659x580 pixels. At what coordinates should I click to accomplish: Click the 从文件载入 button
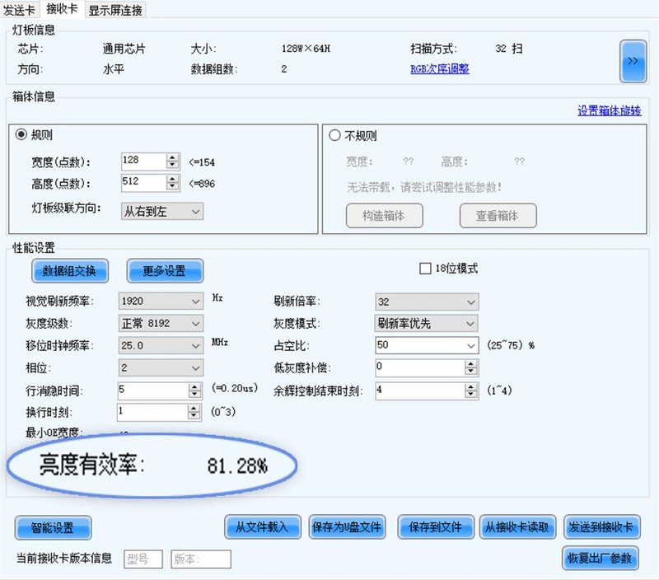[x=262, y=528]
